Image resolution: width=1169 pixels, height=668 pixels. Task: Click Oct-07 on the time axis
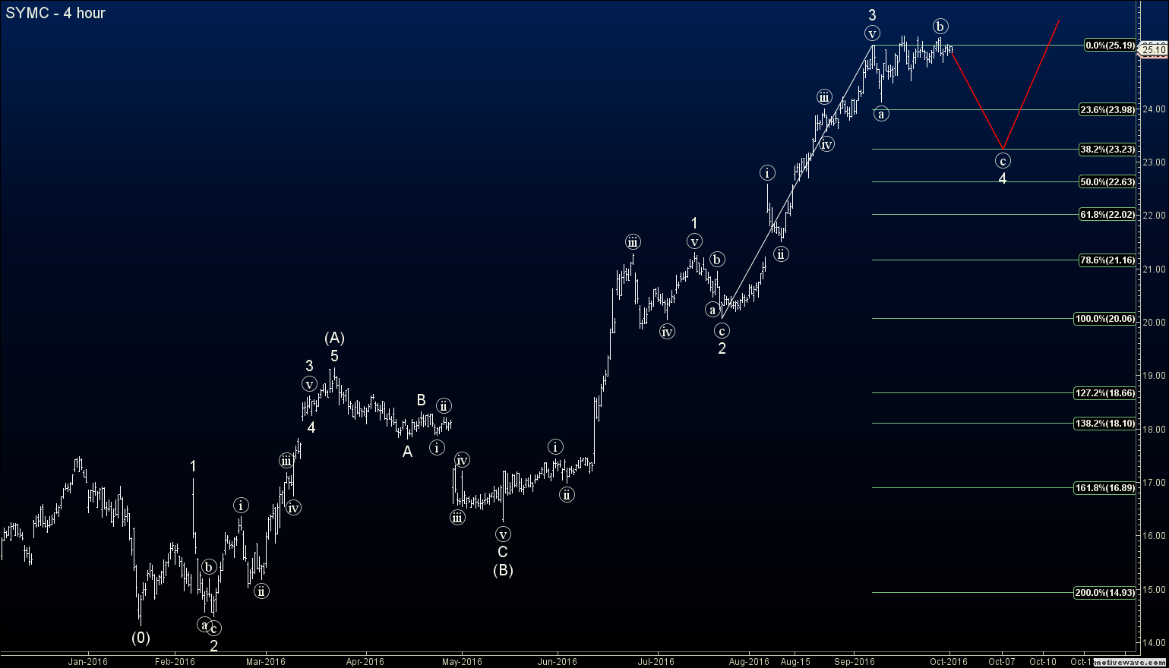tap(1002, 661)
